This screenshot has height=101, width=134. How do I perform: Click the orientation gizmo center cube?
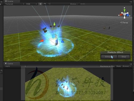pyautogui.click(x=125, y=14)
